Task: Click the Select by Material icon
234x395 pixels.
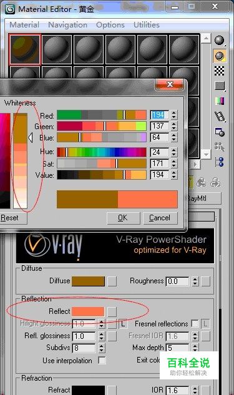Action: [x=220, y=147]
